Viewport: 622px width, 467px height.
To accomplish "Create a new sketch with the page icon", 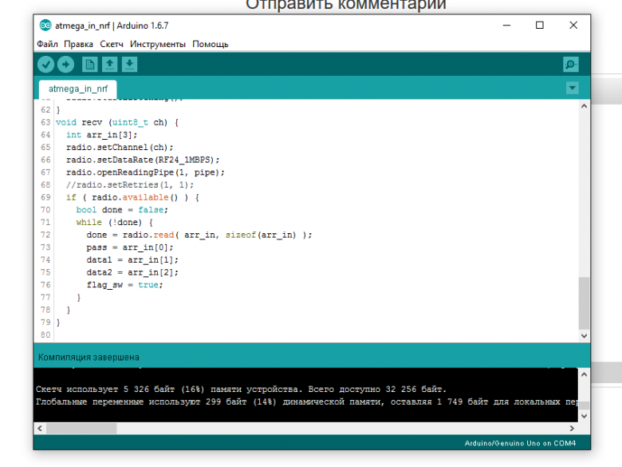I will point(89,65).
